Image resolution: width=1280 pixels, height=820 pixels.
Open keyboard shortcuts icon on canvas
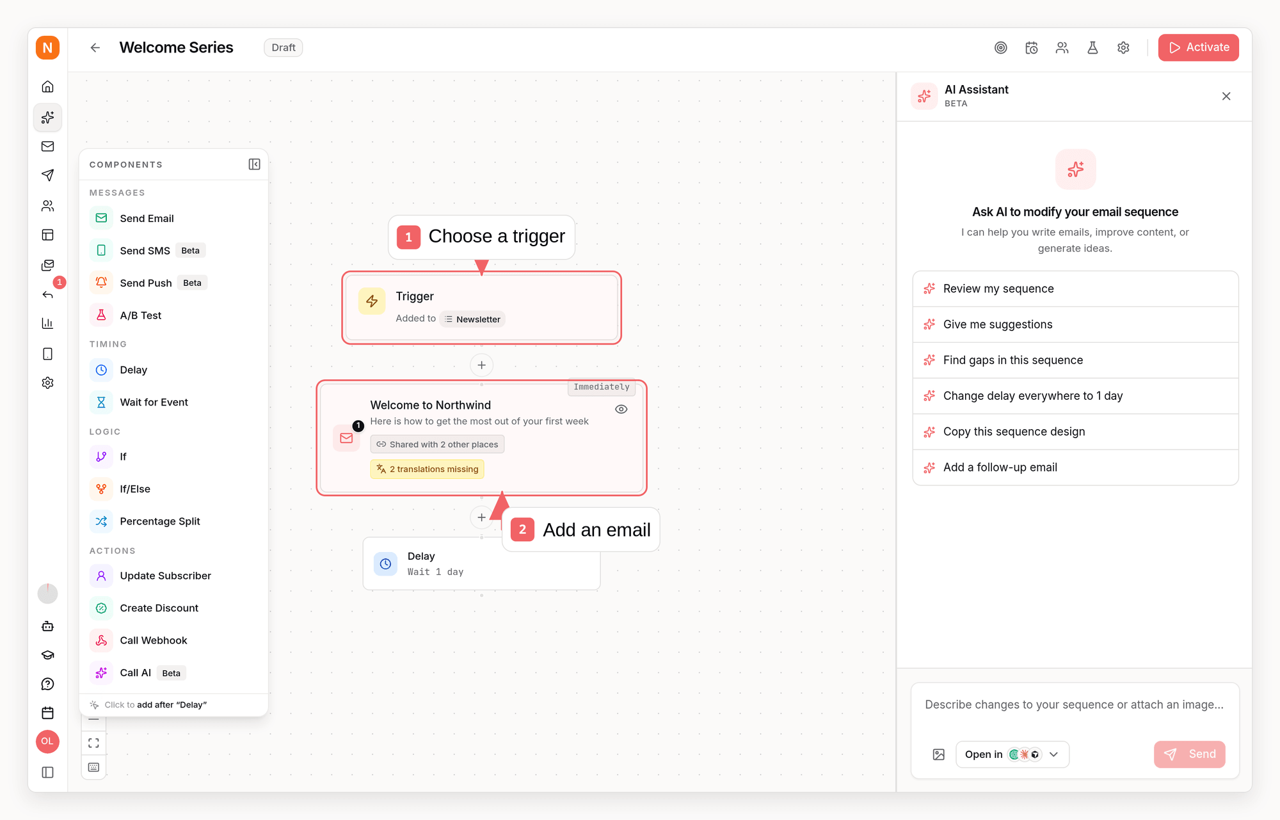click(x=94, y=768)
